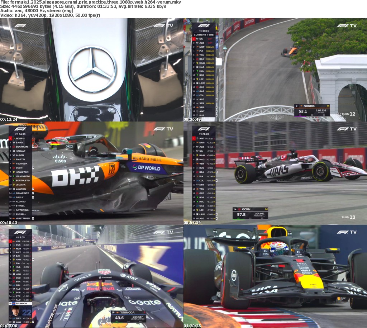Click the Norris 53.1 sector timing box
This screenshot has width=367, height=328.
(x=311, y=110)
